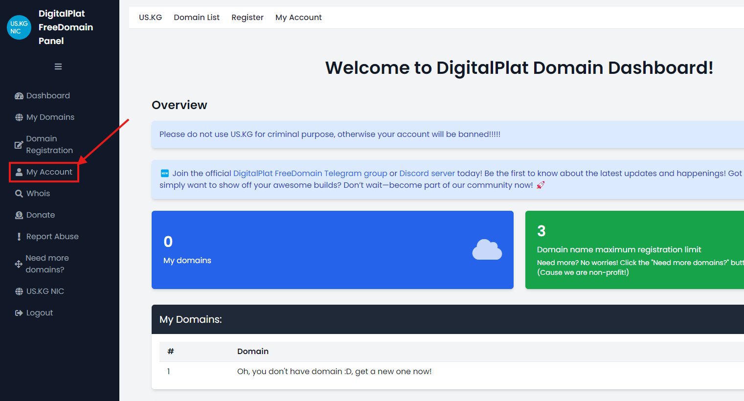Open Domain List in top navigation
The width and height of the screenshot is (744, 401).
197,18
